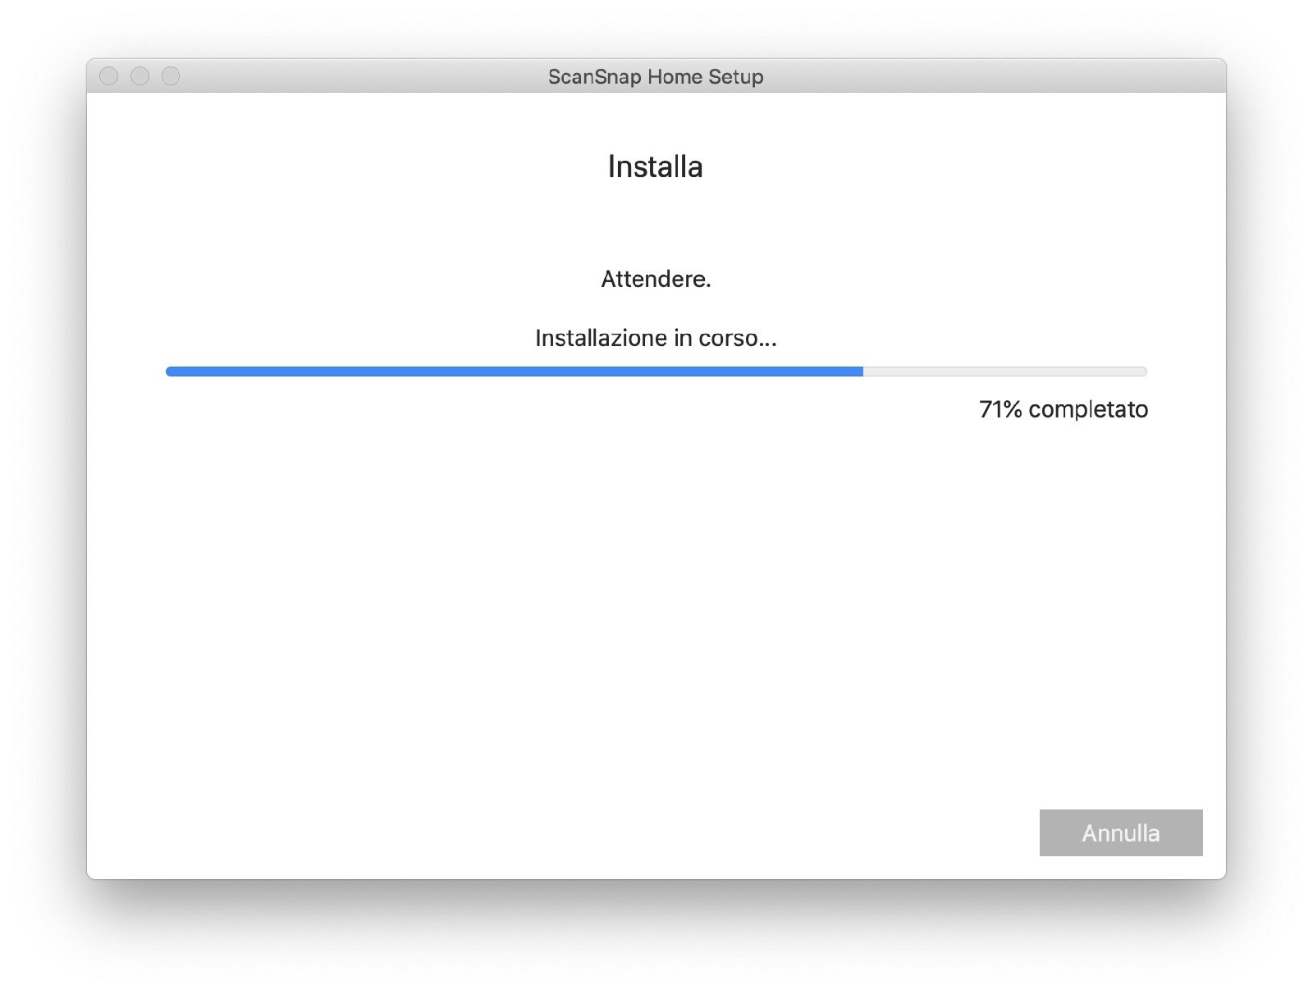Click the Annulla button
Screen dimensions: 1313x994
[1121, 832]
